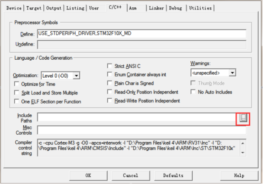Click the Help button
Image resolution: width=263 pixels, height=184 pixels.
tap(239, 175)
